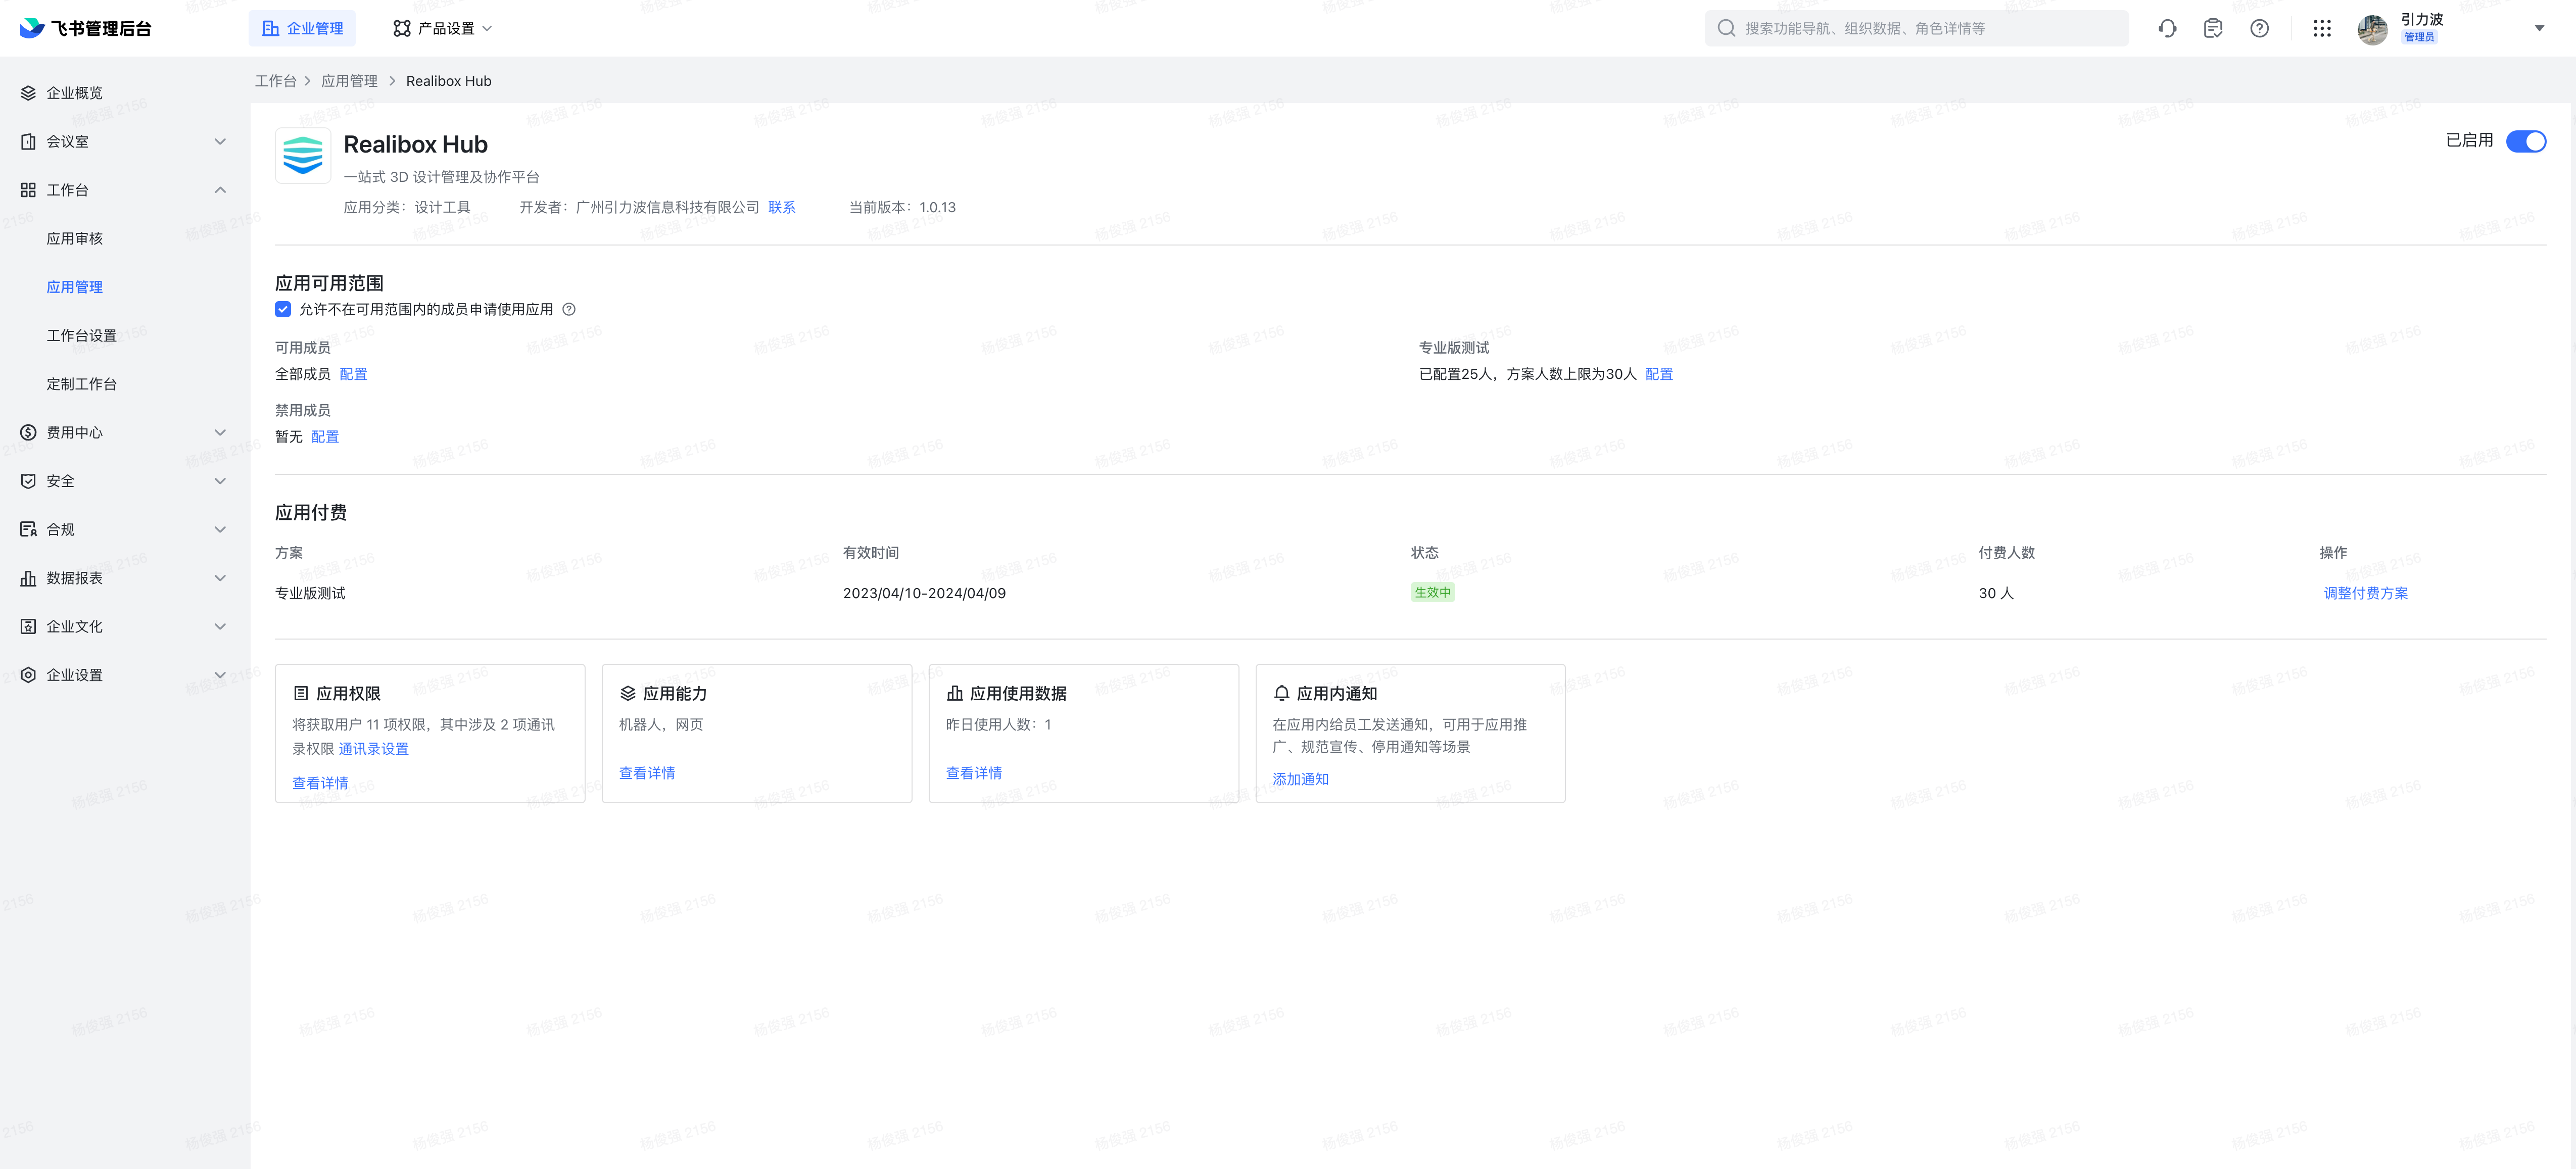Click the Feishu admin console logo
Screen dimensions: 2576x1169
pos(86,28)
